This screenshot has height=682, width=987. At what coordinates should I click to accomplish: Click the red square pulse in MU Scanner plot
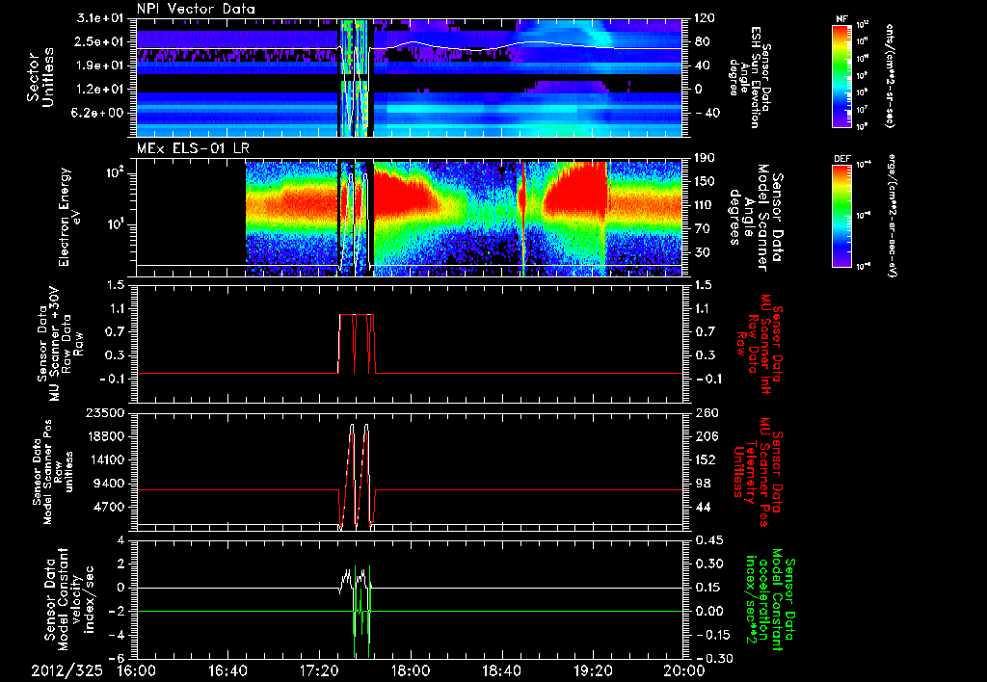[357, 343]
